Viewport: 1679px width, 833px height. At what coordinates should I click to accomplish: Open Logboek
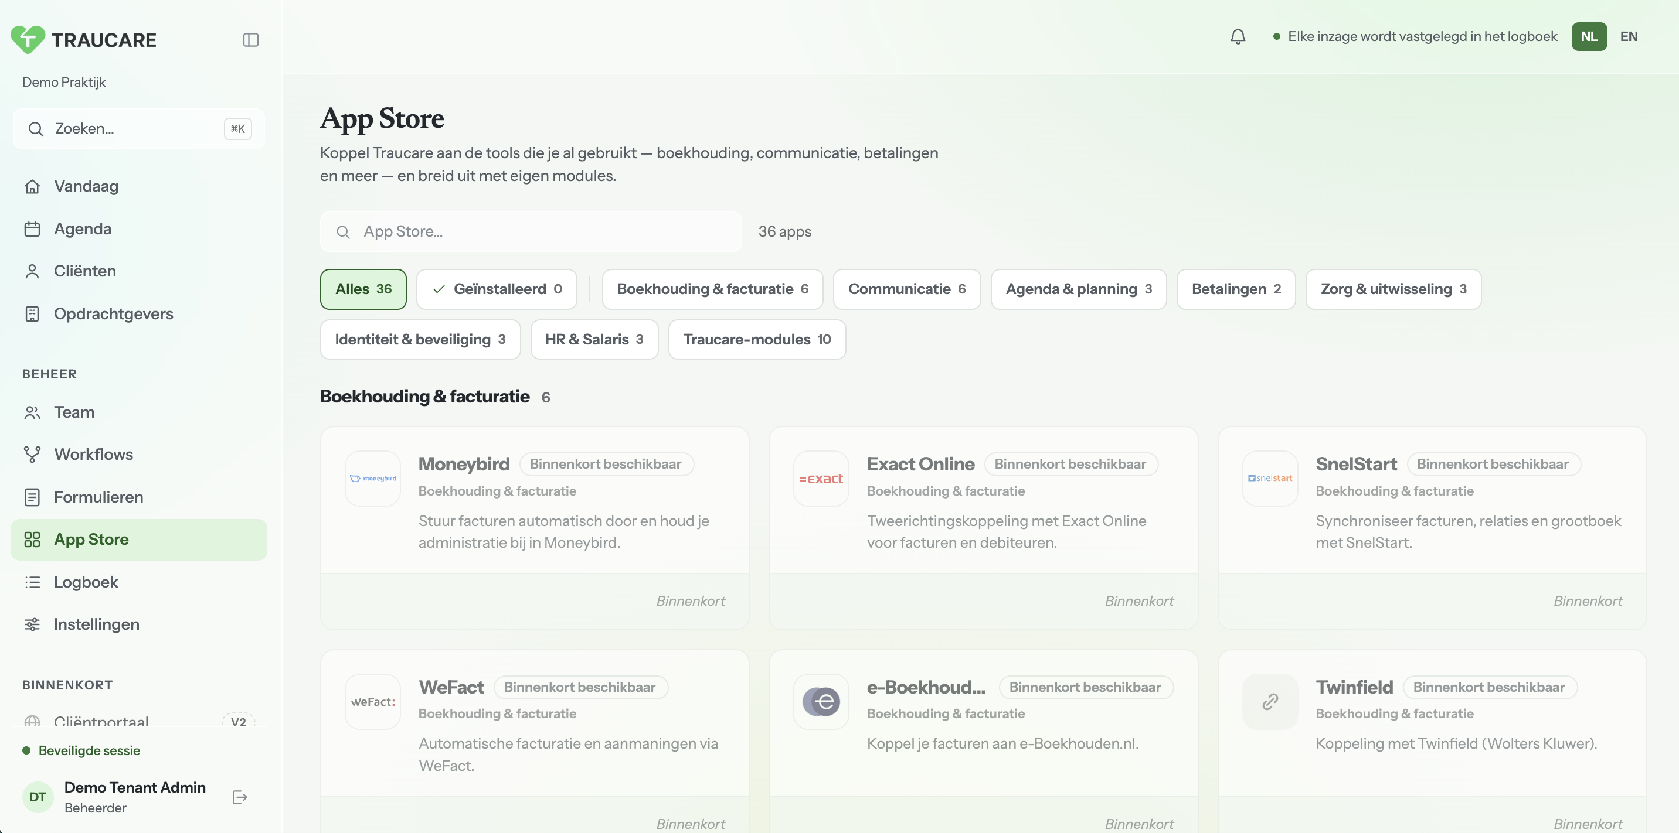pos(139,582)
